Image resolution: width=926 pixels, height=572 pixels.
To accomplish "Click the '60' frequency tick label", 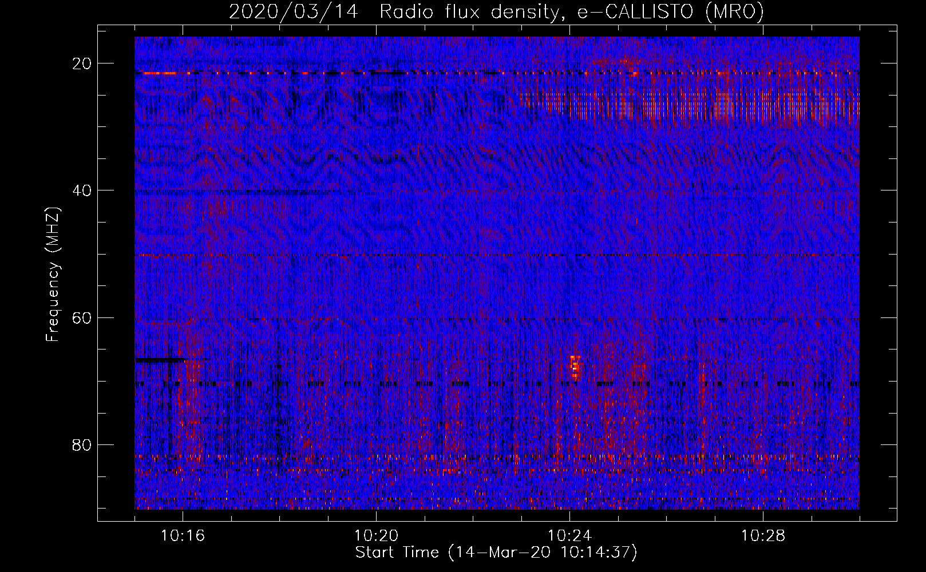I will pyautogui.click(x=82, y=317).
